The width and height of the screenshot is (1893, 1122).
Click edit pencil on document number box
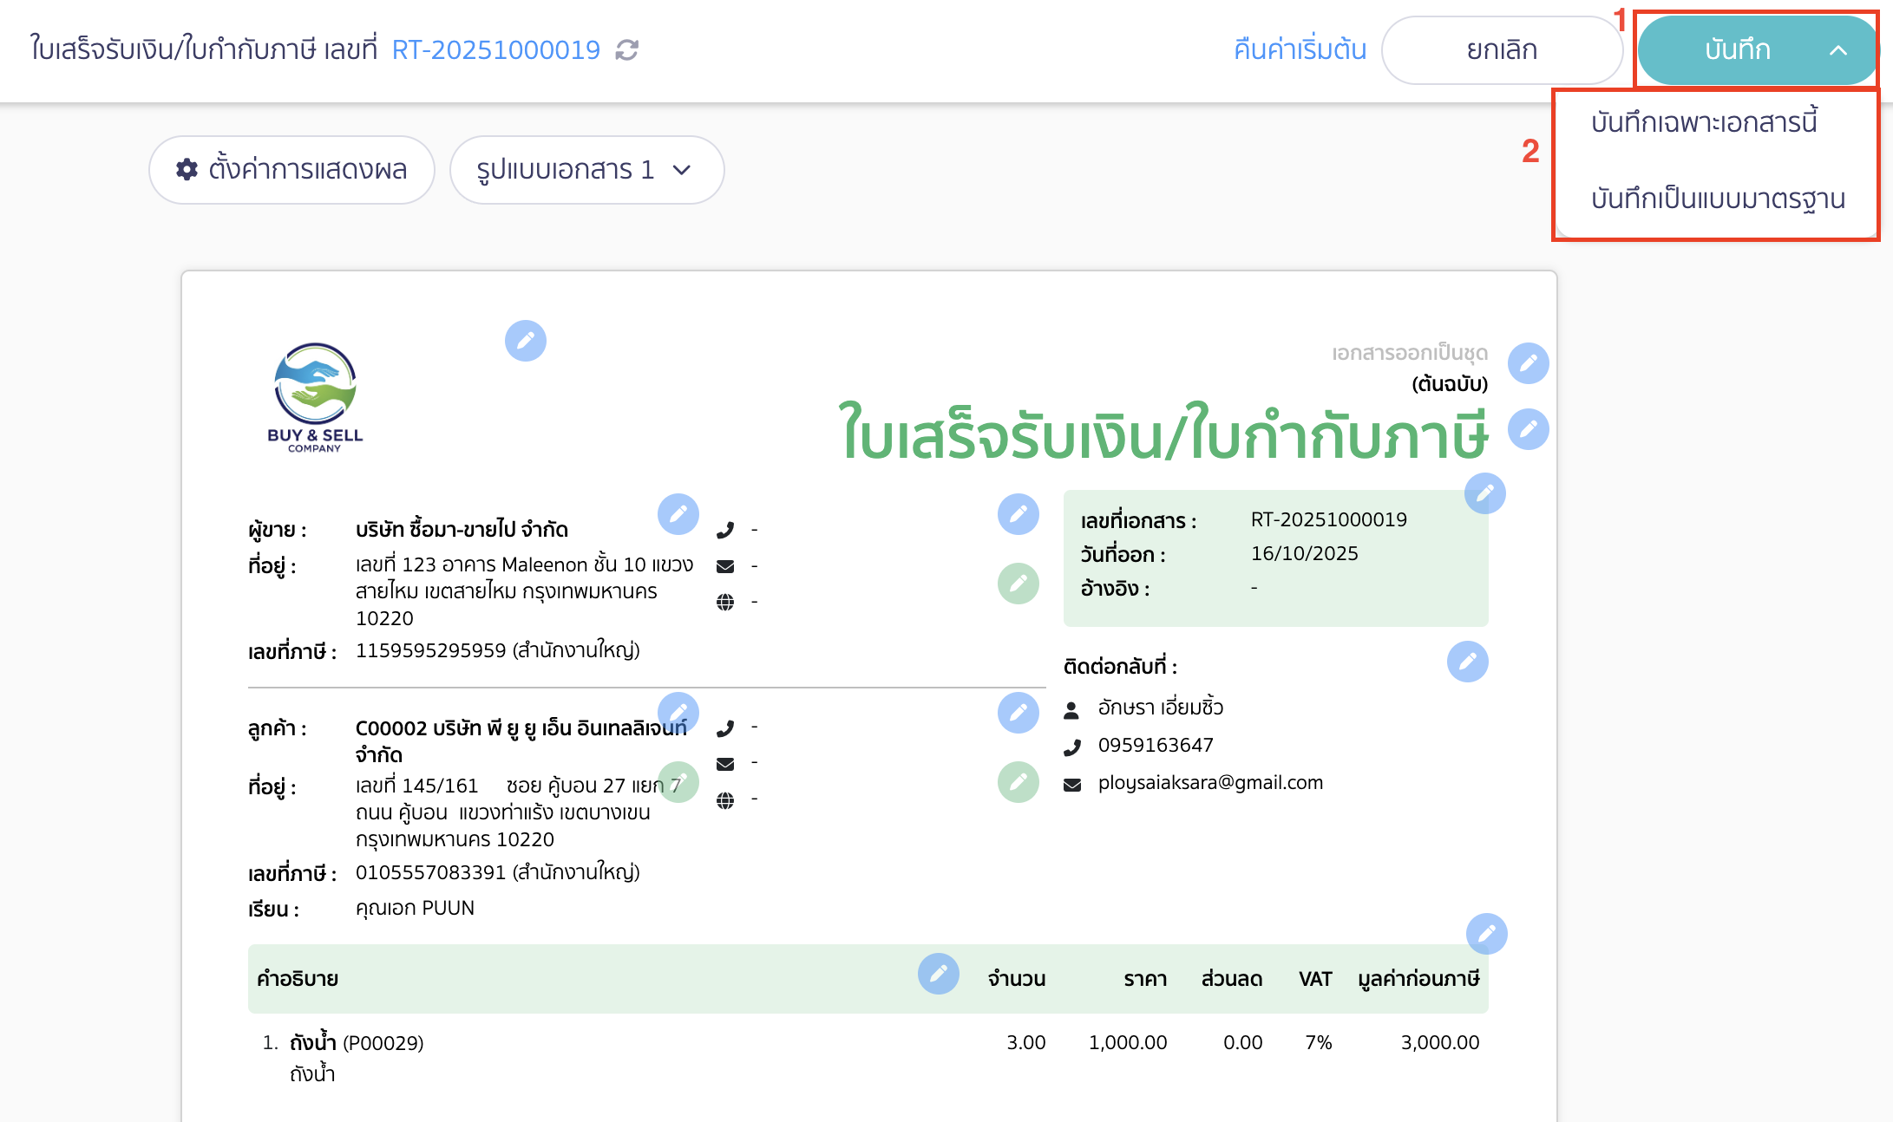coord(1484,494)
